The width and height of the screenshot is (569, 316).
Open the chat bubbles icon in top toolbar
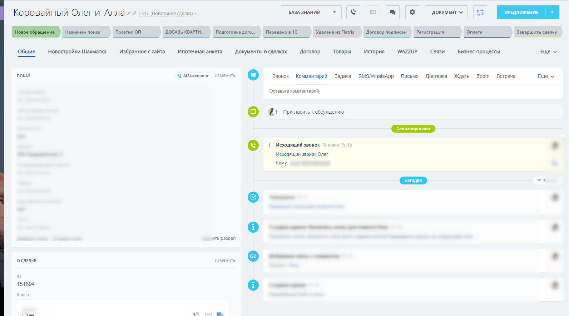pyautogui.click(x=392, y=12)
